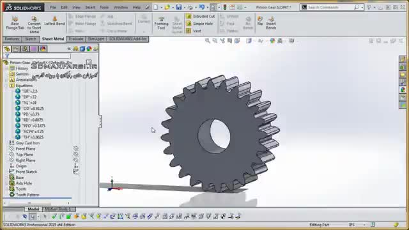This screenshot has height=230, width=409.
Task: Open the Insert menu
Action: [90, 7]
